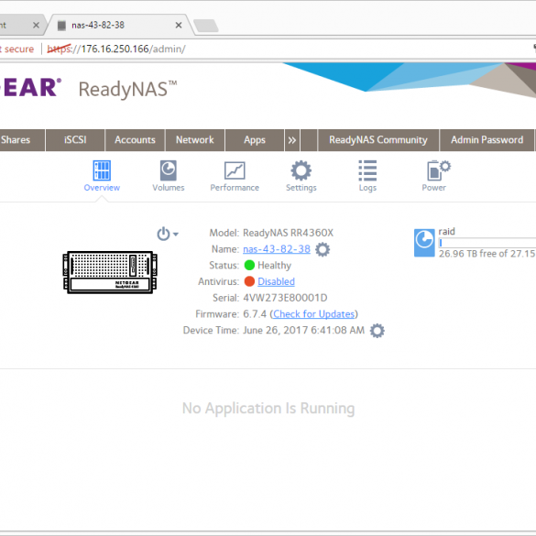Click the red antivirus status indicator
Viewport: 536px width, 536px height.
(x=249, y=281)
